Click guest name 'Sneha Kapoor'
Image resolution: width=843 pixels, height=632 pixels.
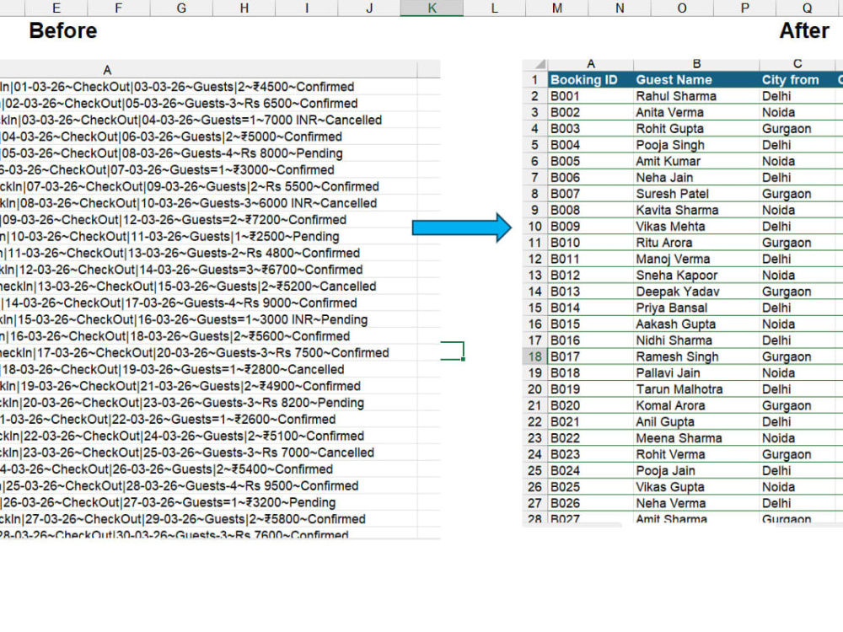tap(696, 276)
